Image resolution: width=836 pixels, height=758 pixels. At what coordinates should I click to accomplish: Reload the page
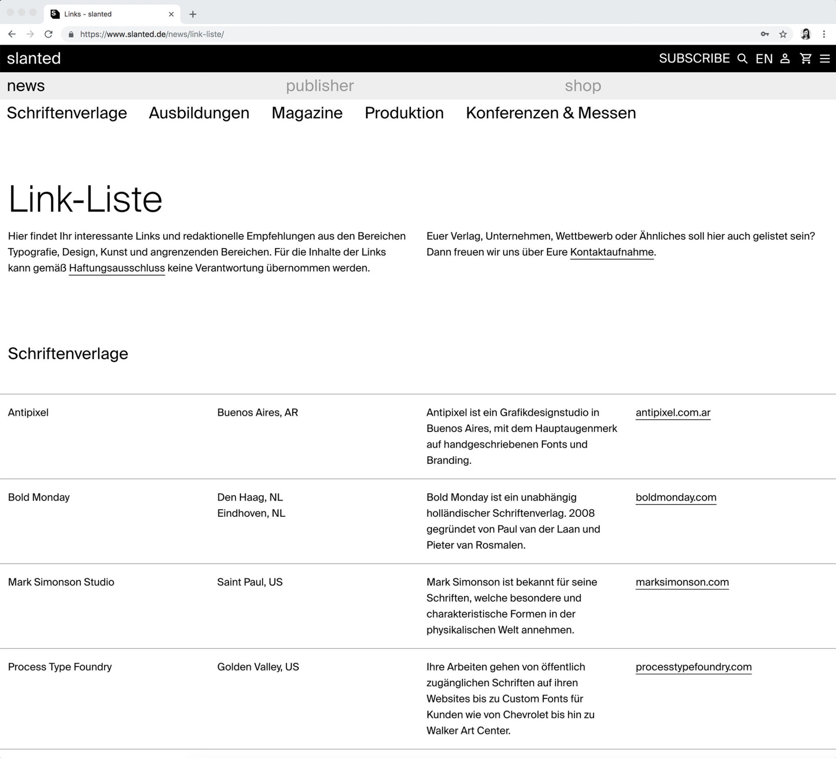(49, 34)
